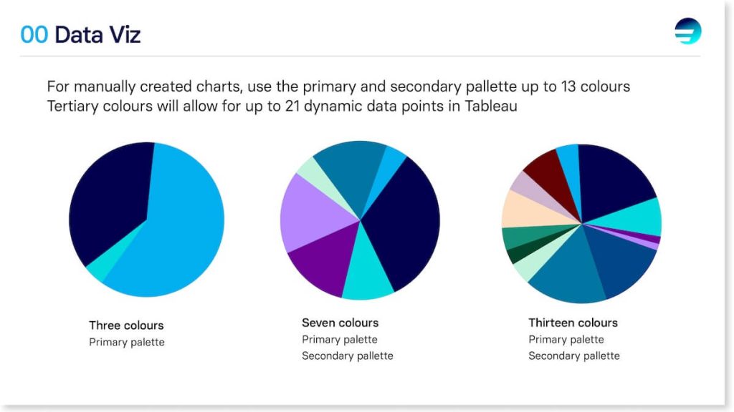The height and width of the screenshot is (412, 734).
Task: Click the 'Thirteen colours' caption heading
Action: click(x=573, y=323)
